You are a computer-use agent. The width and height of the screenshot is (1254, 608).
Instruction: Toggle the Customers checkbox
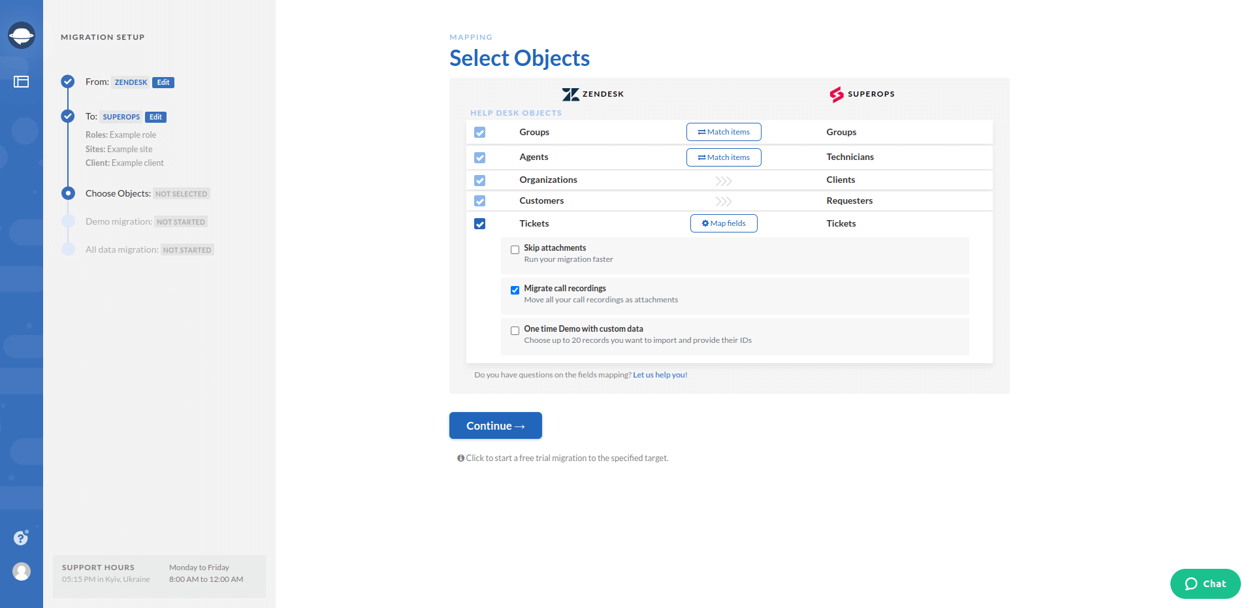pos(480,201)
